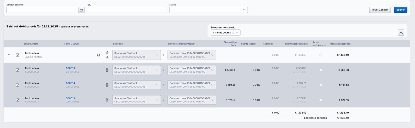Collapse the Testkunde A group row

9,55
